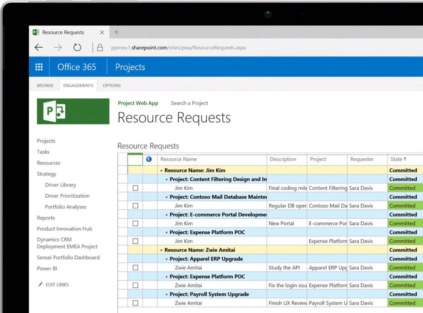
Task: Open the Office 365 app launcher grid
Action: pyautogui.click(x=39, y=67)
